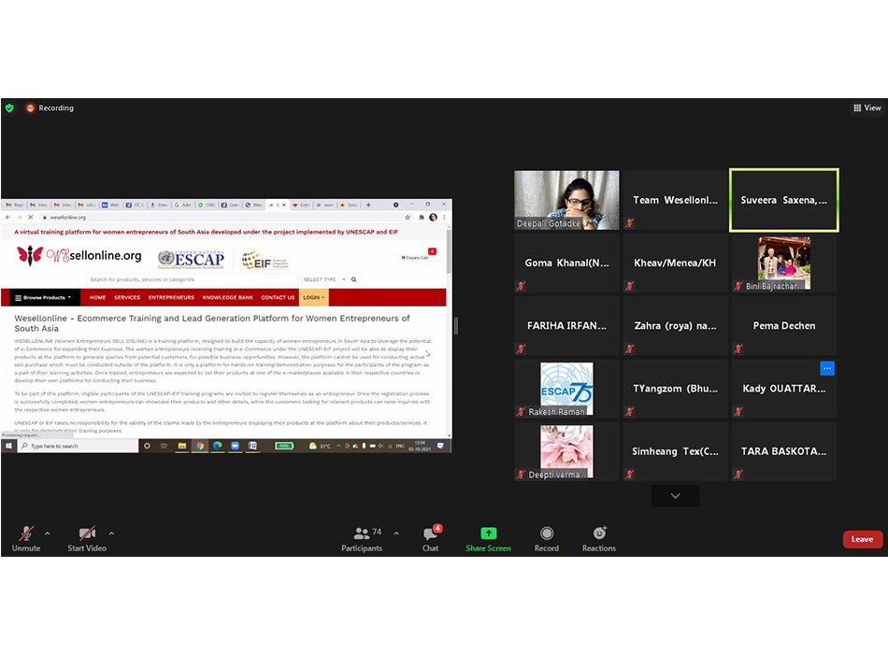Click the Kheav/Menea/KH participant tile
The image size is (888, 654).
675,263
